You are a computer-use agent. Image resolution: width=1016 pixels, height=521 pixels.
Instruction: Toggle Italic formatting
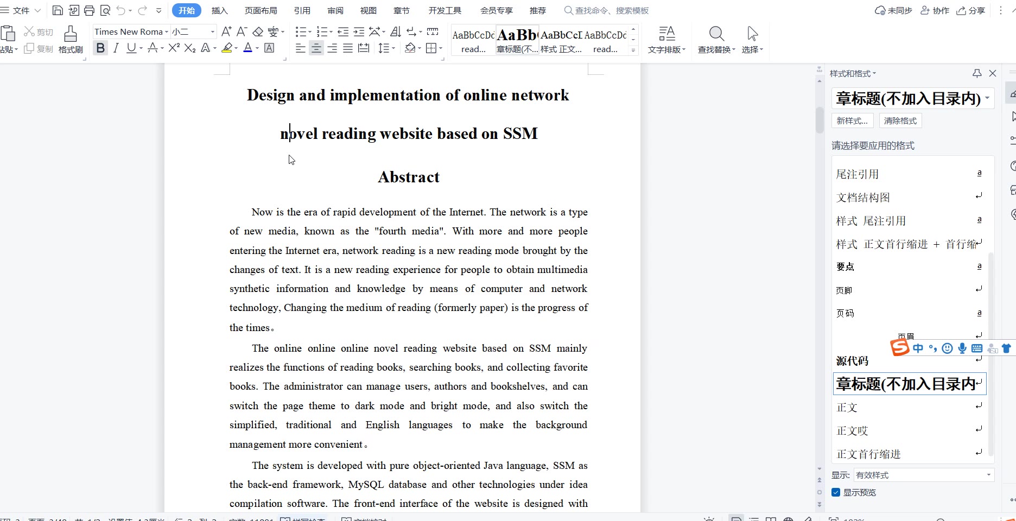click(x=116, y=48)
